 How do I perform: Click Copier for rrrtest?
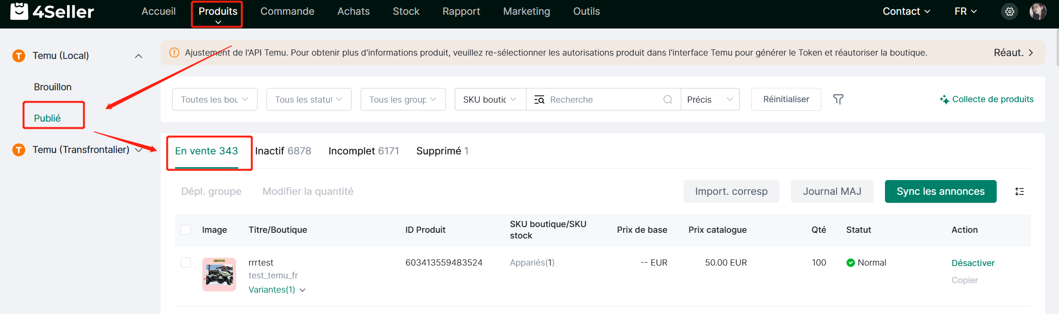pyautogui.click(x=965, y=280)
